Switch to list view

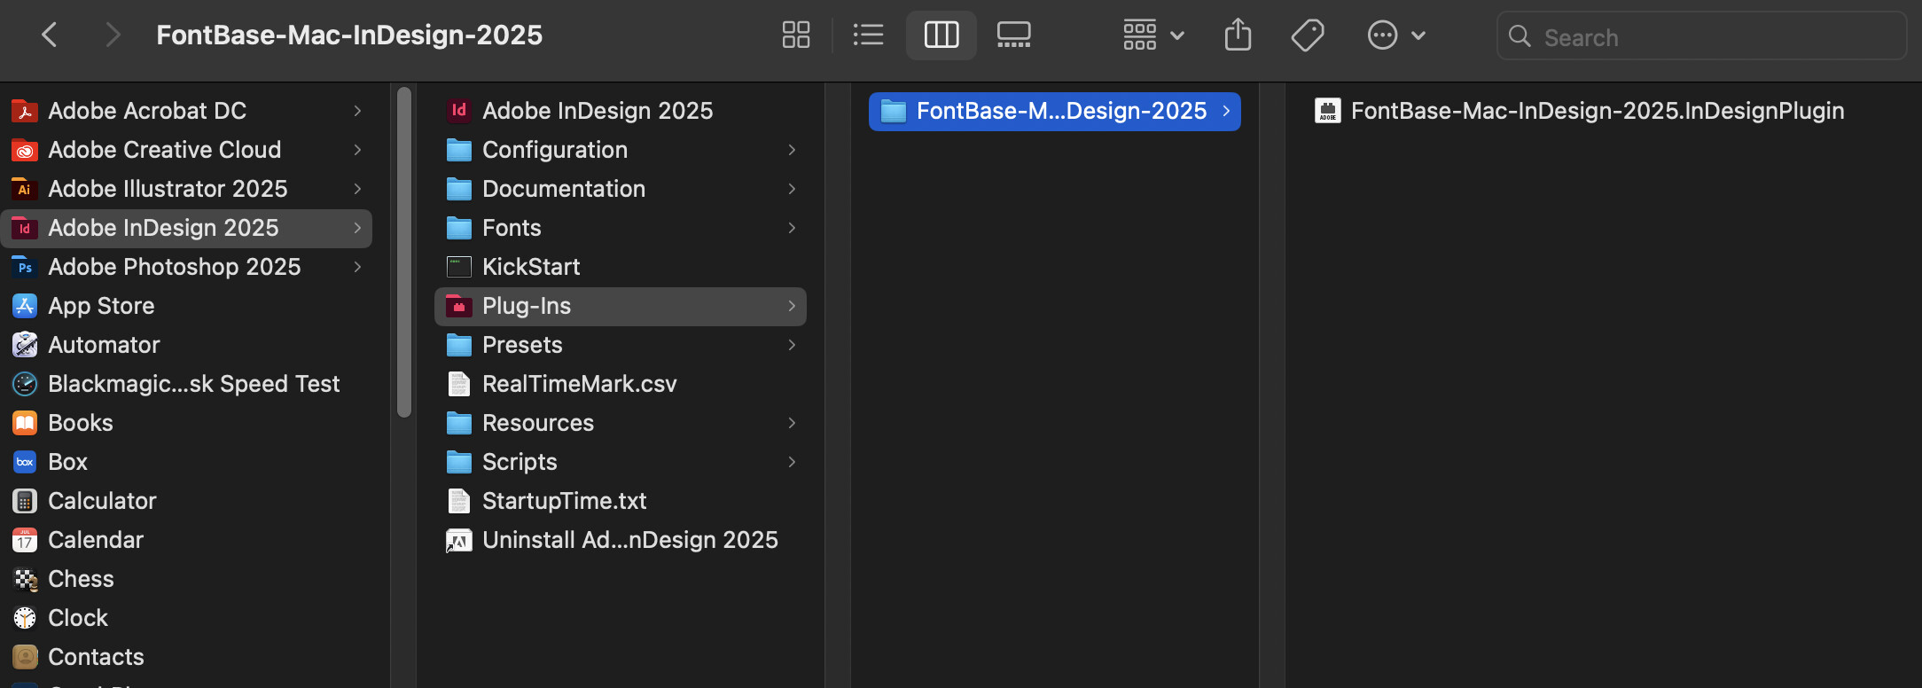tap(868, 35)
